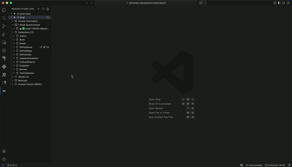The width and height of the screenshot is (292, 167).
Task: Select the Weaviate Studio activity bar icon
Action: pyautogui.click(x=4, y=91)
